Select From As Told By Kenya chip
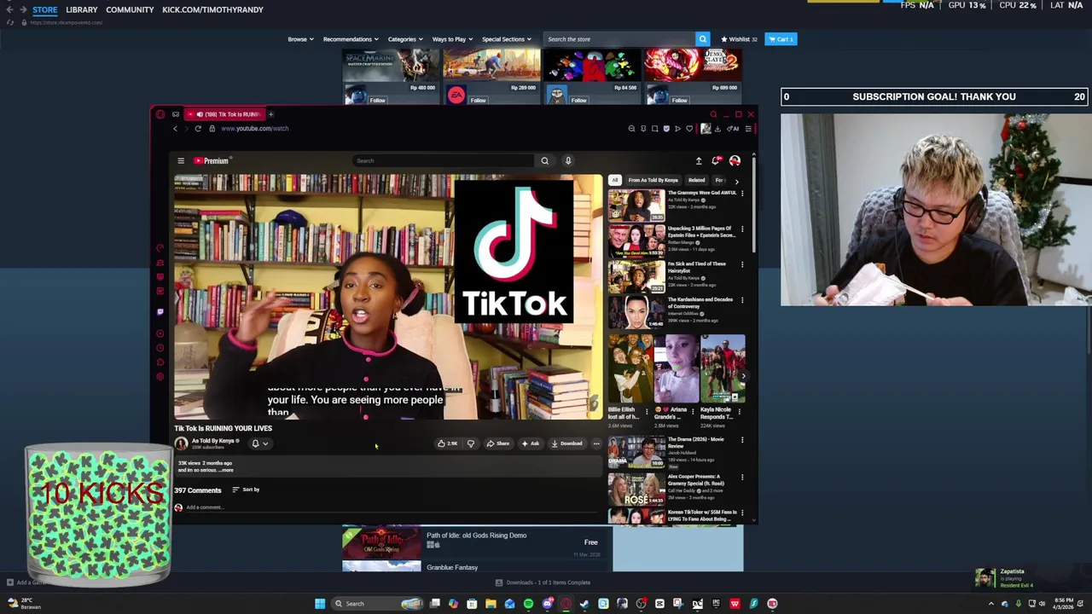This screenshot has height=614, width=1092. point(653,180)
